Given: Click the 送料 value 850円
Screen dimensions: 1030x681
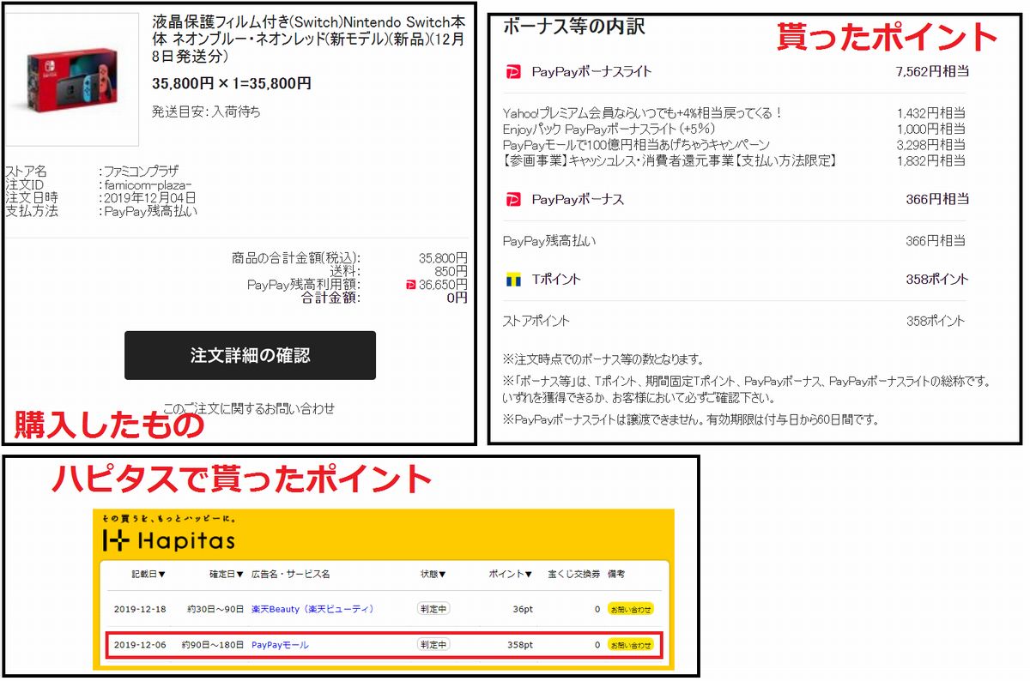Looking at the screenshot, I should point(451,271).
